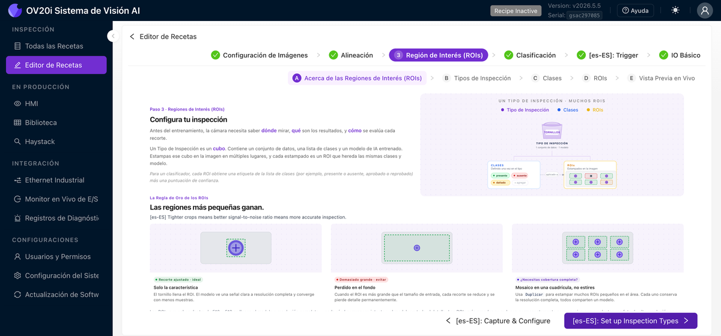Go to [es-ES]: Trigger step
The image size is (721, 336).
pos(607,55)
